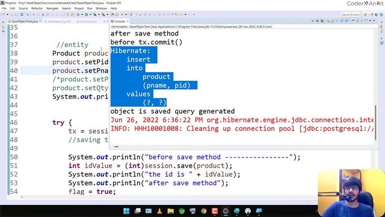Click line number 40 in the editor
The height and width of the screenshot is (217, 385).
pyautogui.click(x=14, y=71)
